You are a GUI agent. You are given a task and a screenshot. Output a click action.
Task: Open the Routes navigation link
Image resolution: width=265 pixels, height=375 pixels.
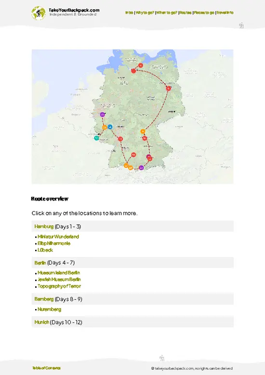(185, 13)
